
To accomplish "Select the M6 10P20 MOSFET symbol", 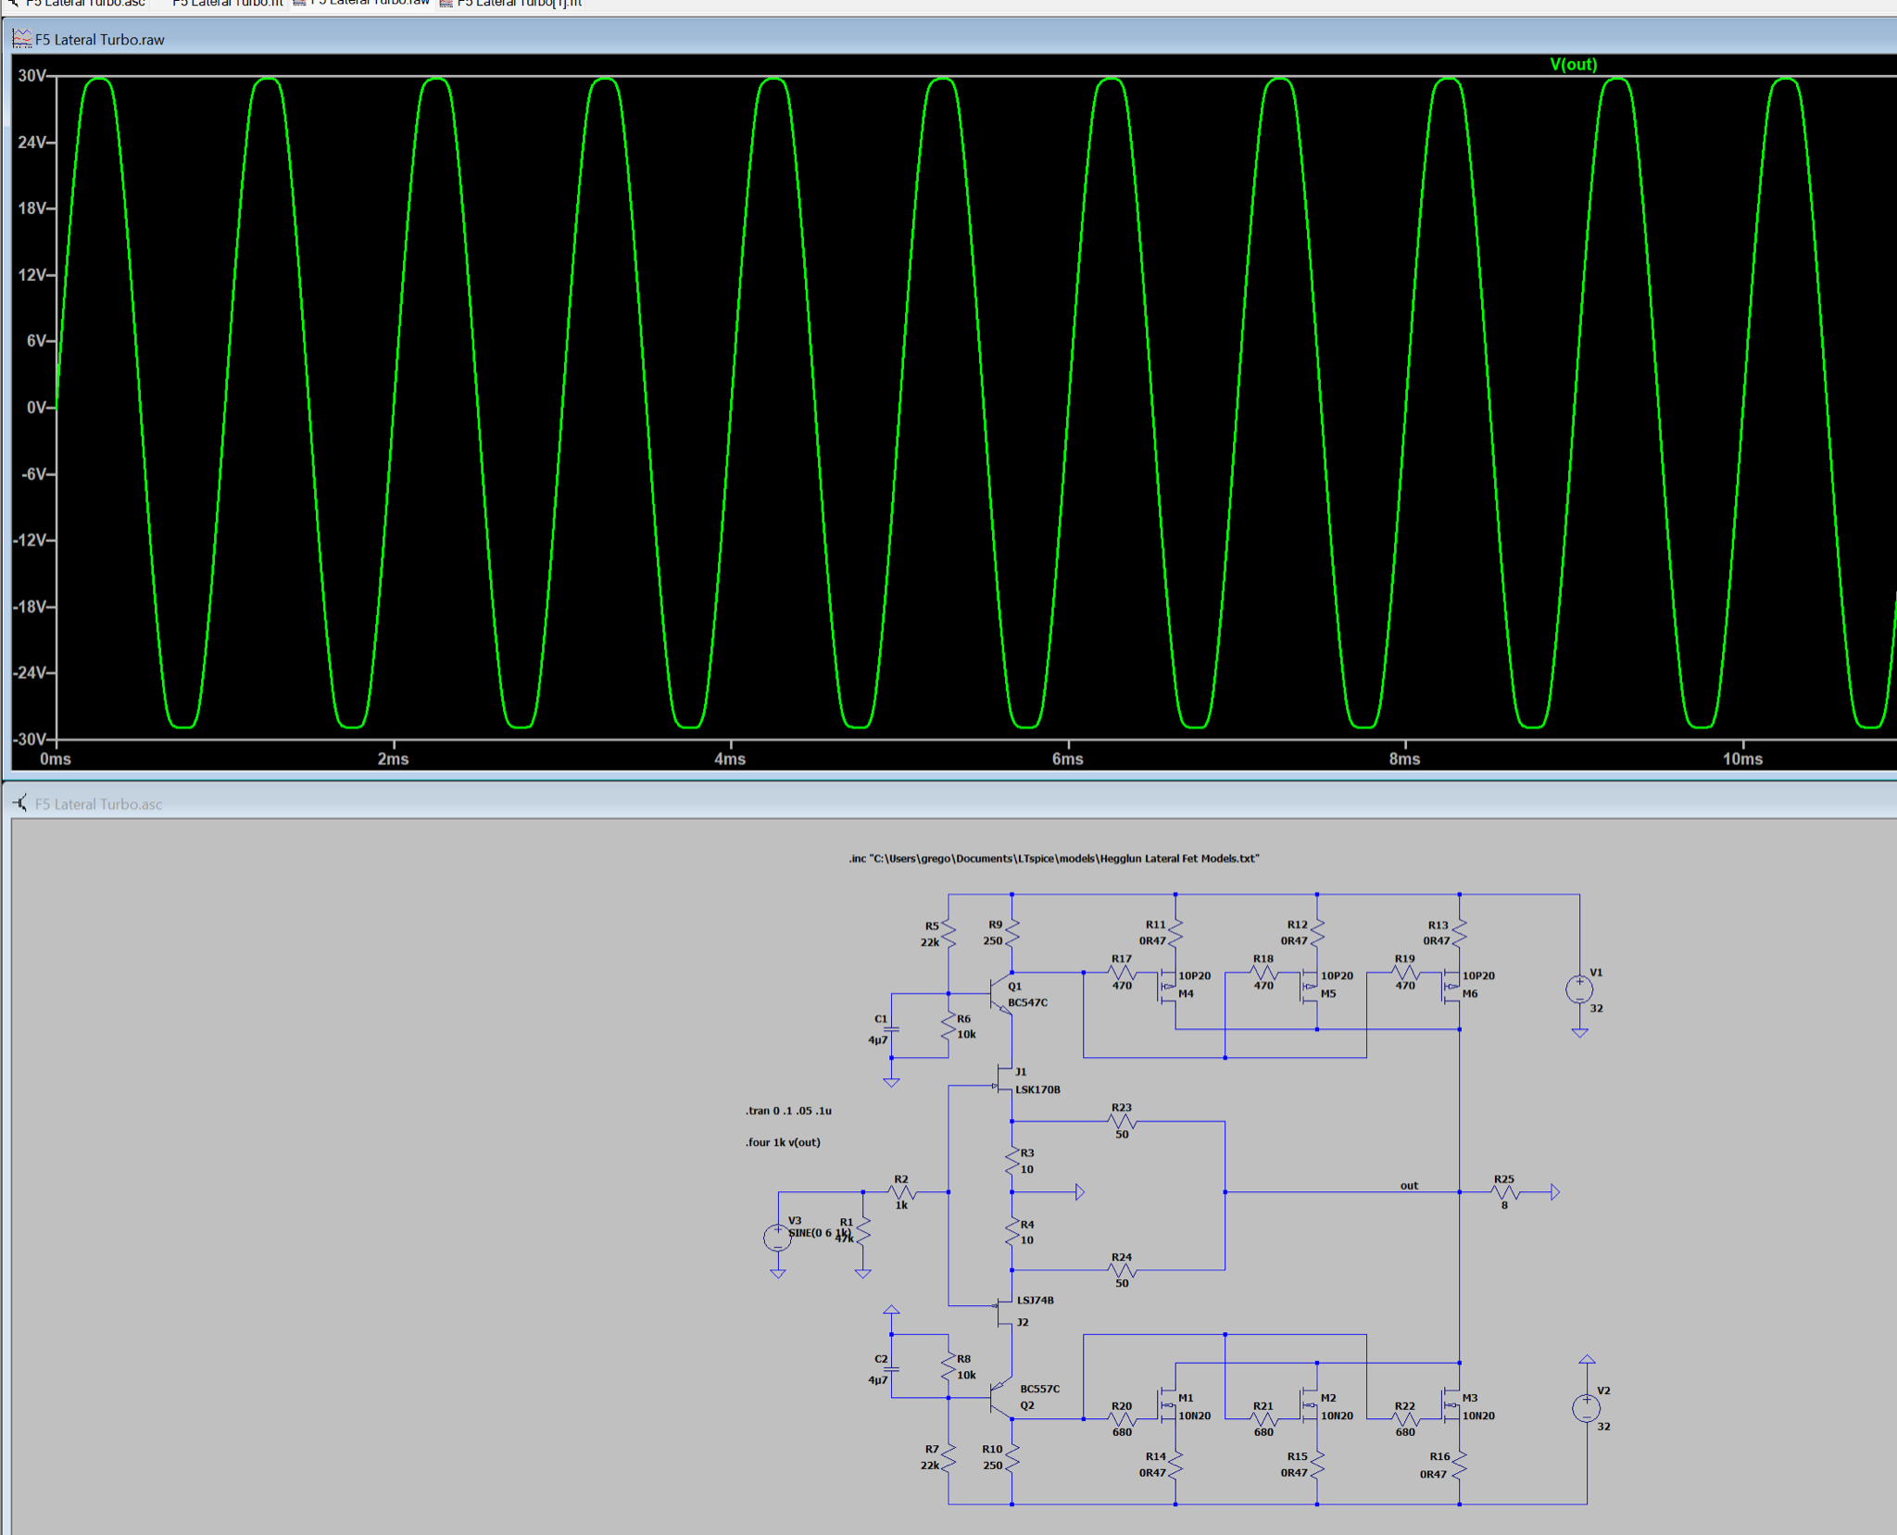I will pyautogui.click(x=1451, y=986).
